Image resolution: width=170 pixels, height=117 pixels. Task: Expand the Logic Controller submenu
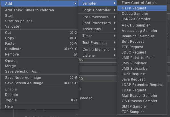(97, 10)
